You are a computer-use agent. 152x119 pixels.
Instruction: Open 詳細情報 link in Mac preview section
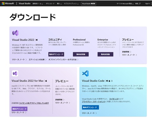60,100
